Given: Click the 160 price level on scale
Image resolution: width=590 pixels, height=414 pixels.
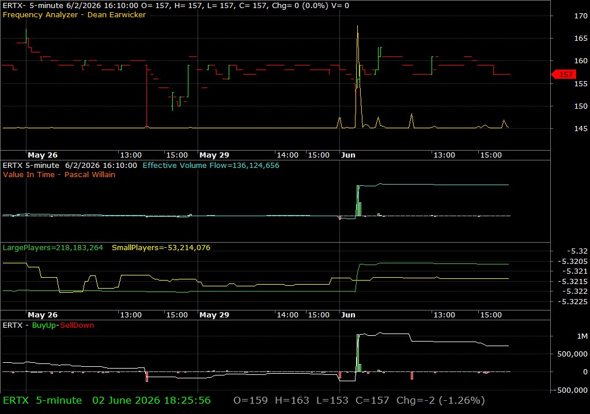Looking at the screenshot, I should pyautogui.click(x=581, y=60).
